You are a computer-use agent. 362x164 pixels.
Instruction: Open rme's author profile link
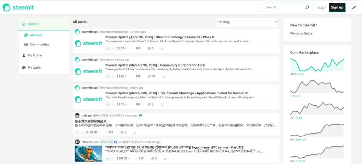(84, 142)
